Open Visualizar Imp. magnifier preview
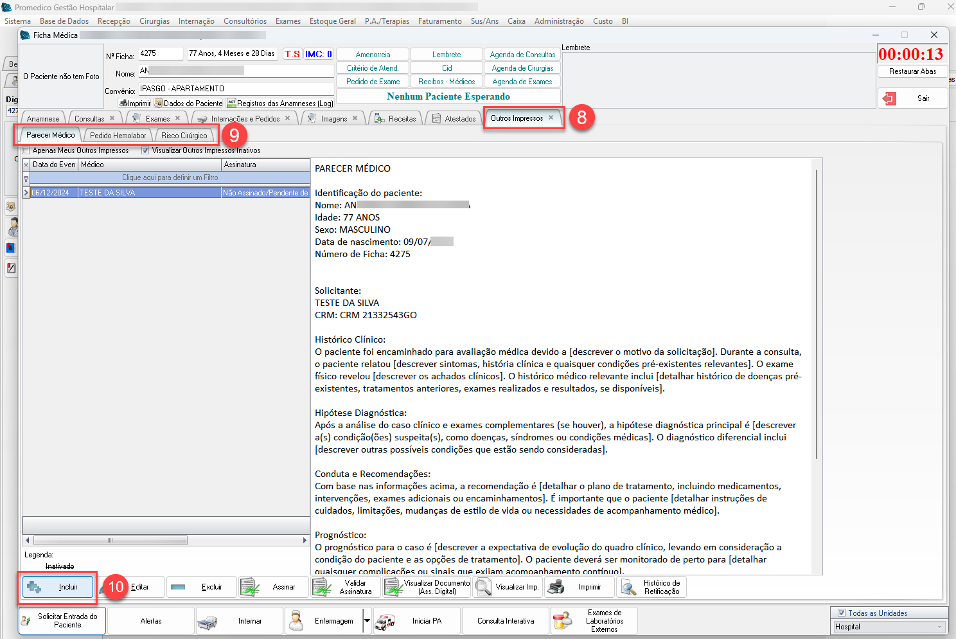This screenshot has width=956, height=639. (508, 587)
